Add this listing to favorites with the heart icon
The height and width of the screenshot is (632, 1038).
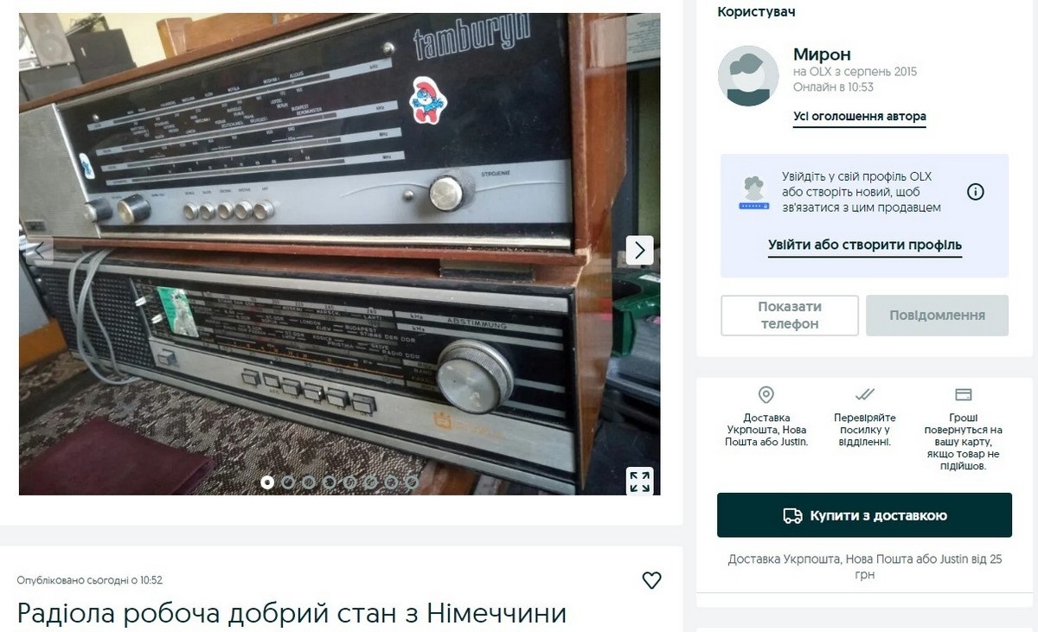click(x=651, y=580)
